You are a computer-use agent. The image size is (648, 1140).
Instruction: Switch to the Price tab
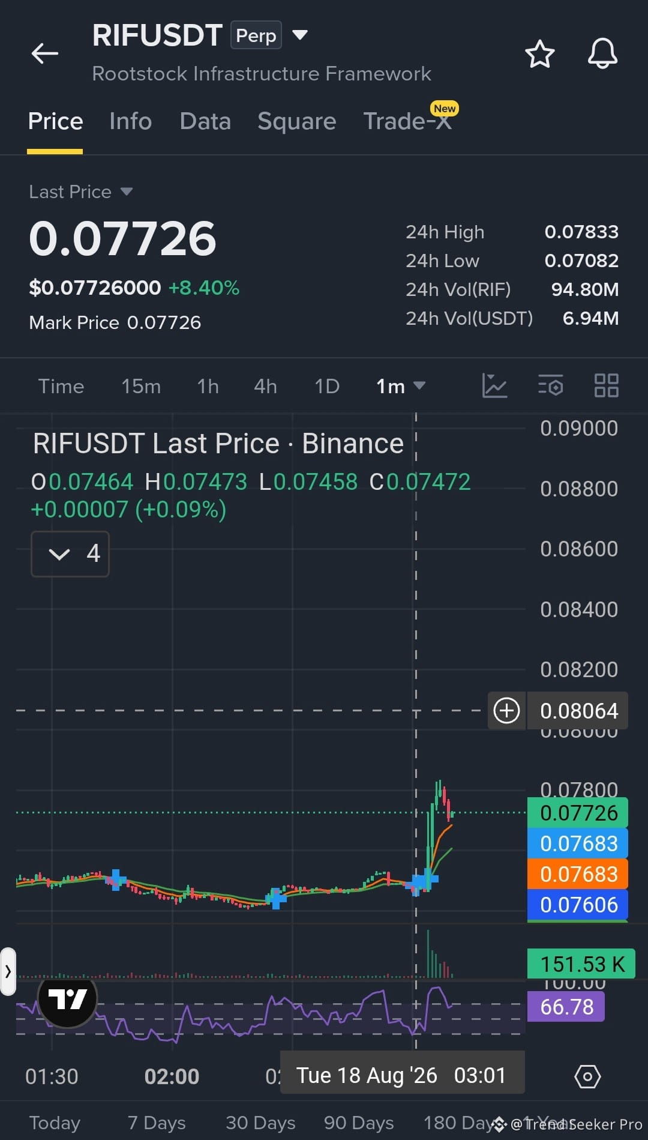(x=55, y=121)
